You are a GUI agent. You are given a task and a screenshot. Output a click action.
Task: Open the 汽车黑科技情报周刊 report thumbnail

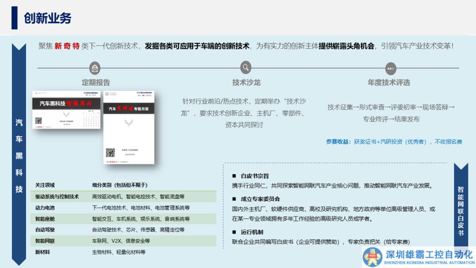[x=66, y=110]
